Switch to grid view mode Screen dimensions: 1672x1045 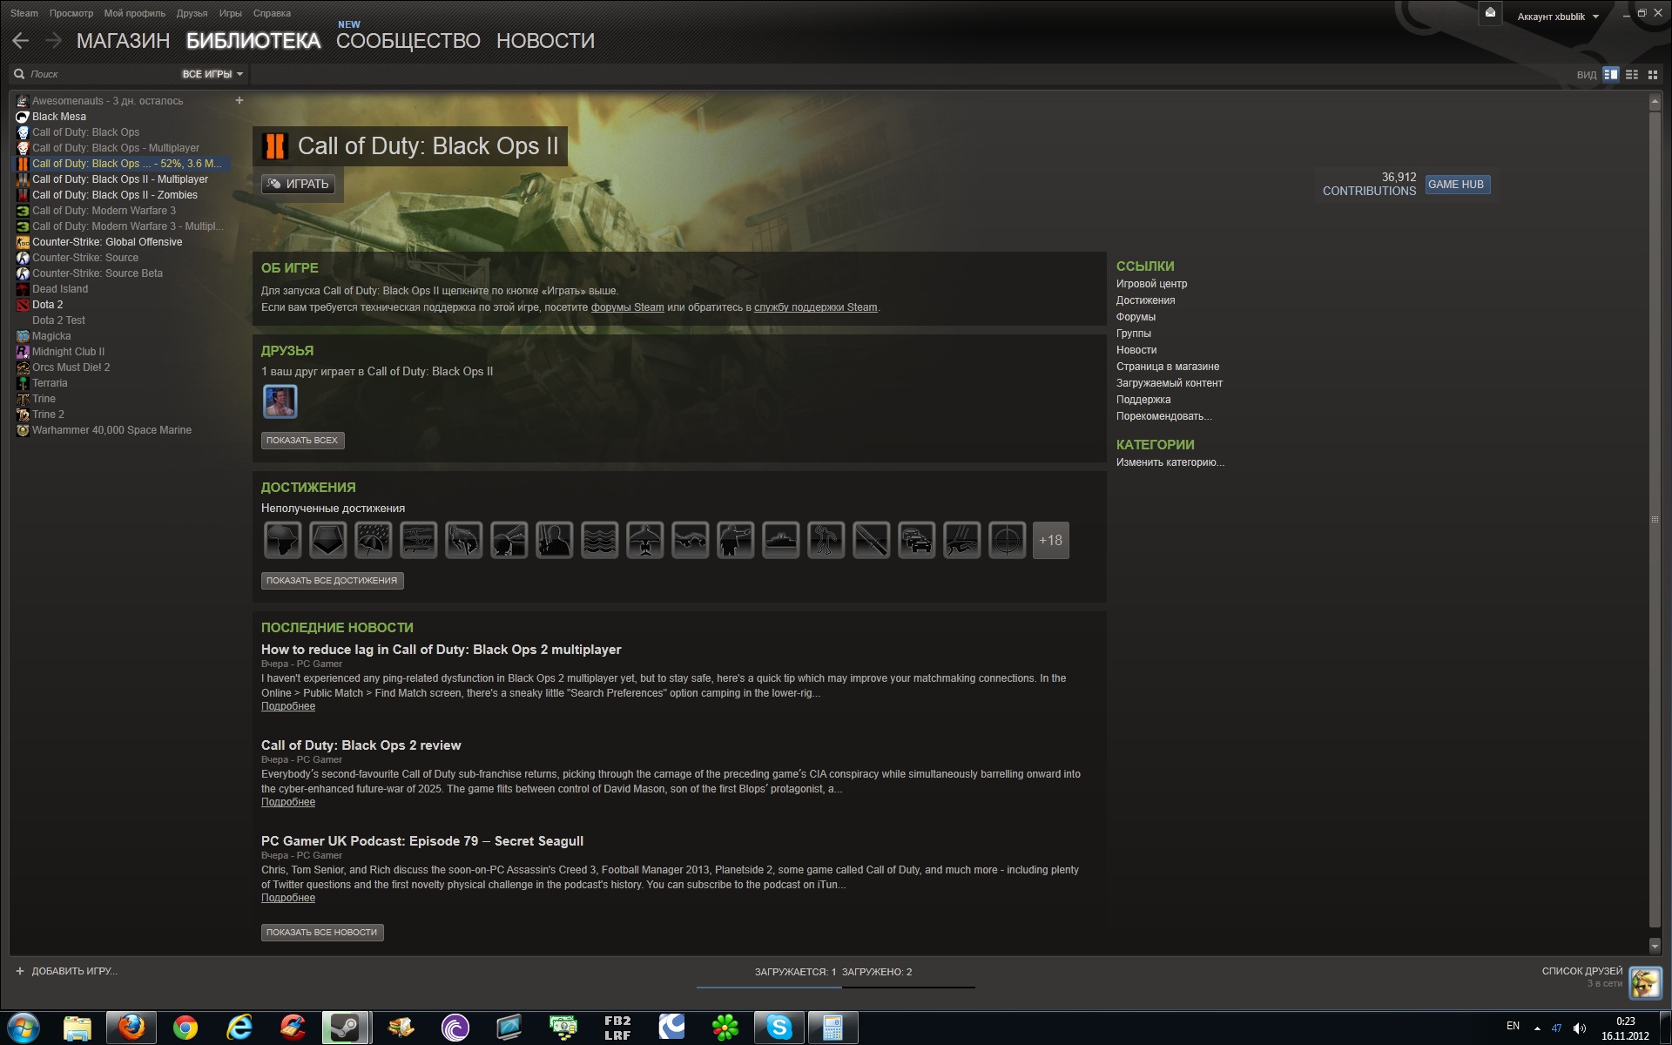(x=1653, y=75)
